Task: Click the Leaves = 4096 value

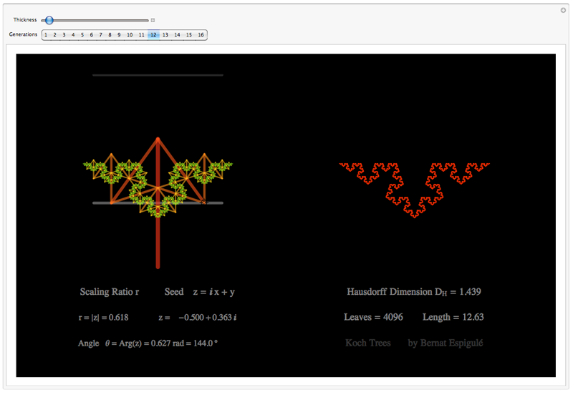Action: (x=373, y=317)
